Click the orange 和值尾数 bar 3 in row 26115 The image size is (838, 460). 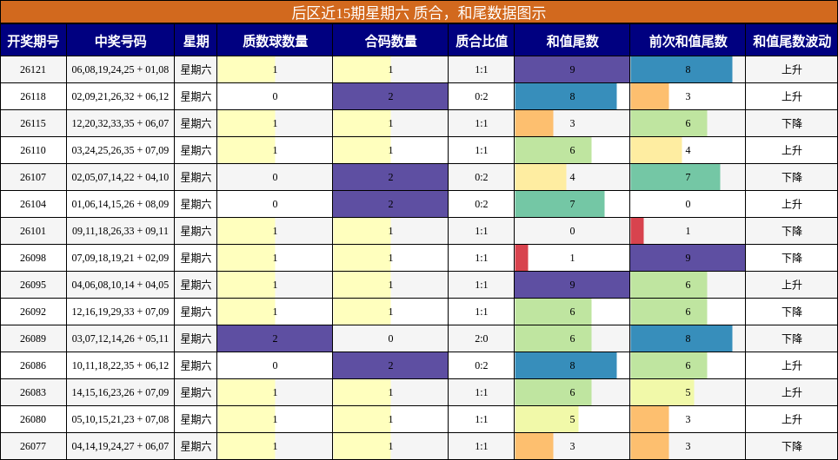click(x=534, y=123)
